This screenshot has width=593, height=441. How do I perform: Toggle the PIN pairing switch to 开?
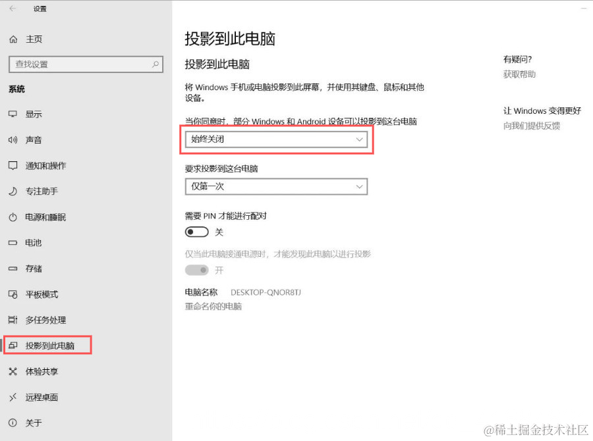click(x=197, y=232)
